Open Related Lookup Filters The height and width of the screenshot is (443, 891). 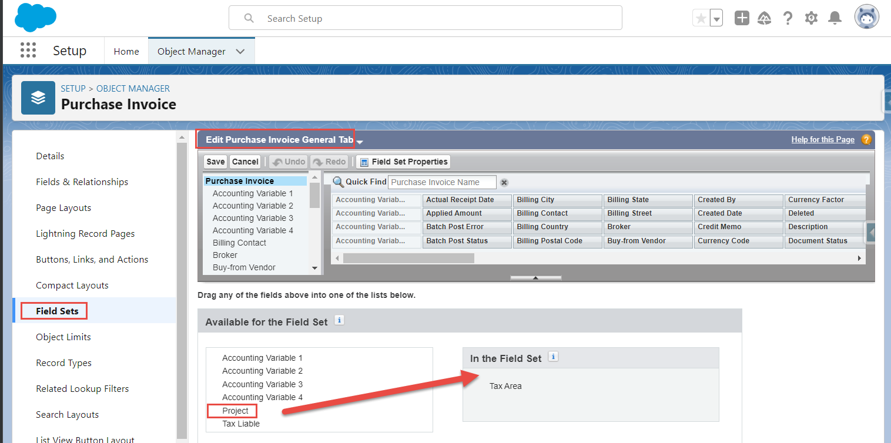(82, 388)
